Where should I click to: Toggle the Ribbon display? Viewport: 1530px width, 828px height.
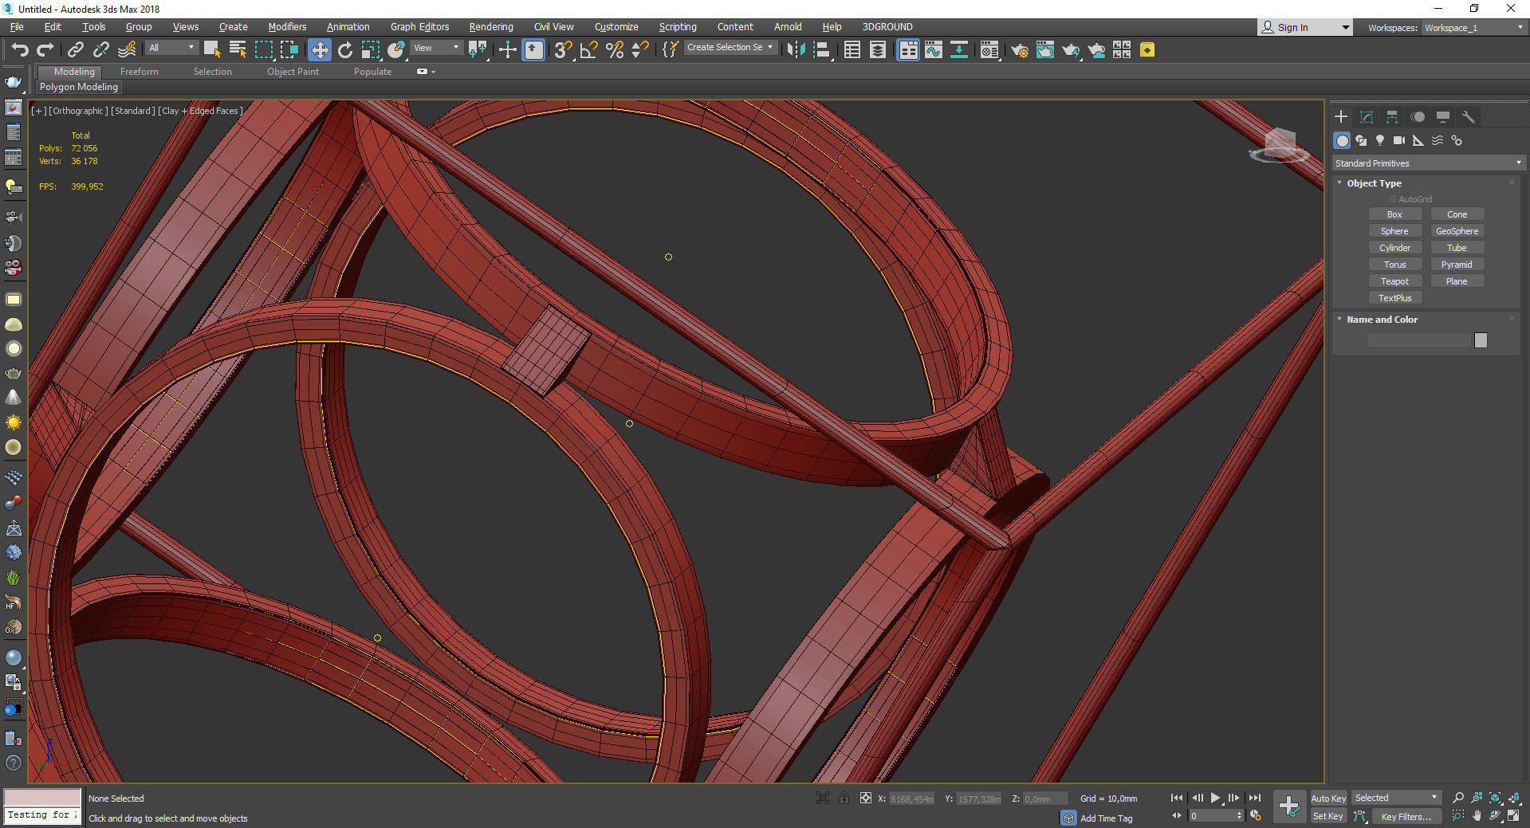coord(907,50)
